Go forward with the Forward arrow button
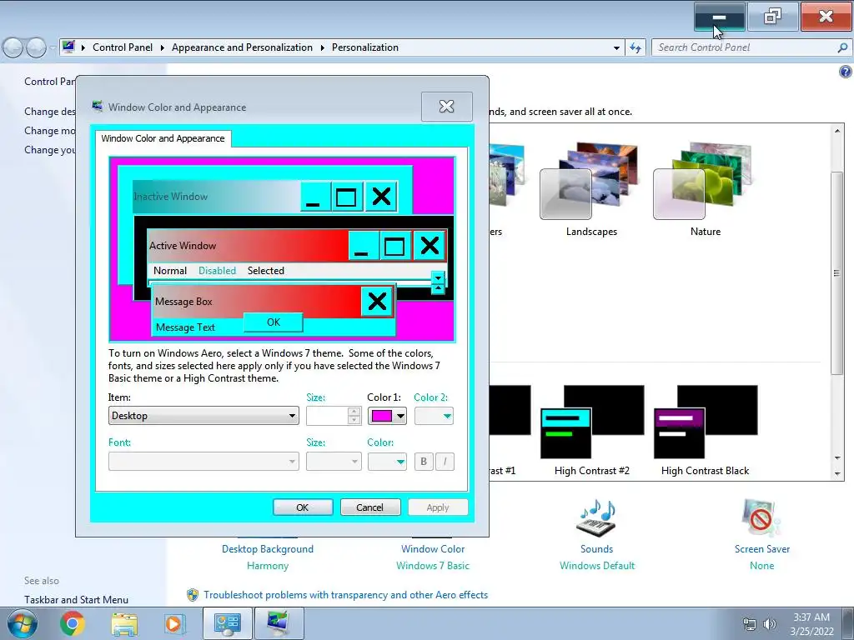Viewport: 854px width, 640px height. pos(37,47)
